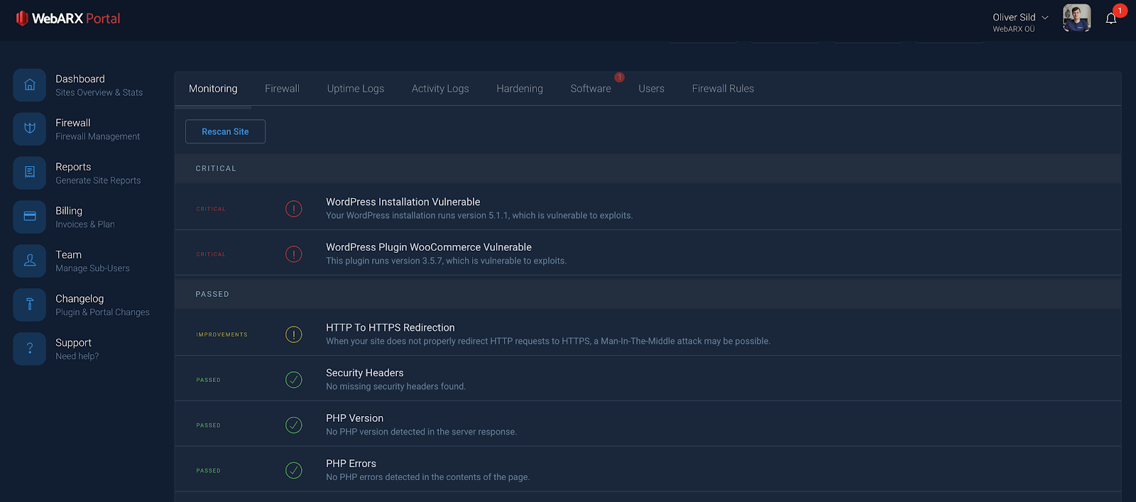The image size is (1136, 502).
Task: Select the Software tab
Action: tap(591, 89)
